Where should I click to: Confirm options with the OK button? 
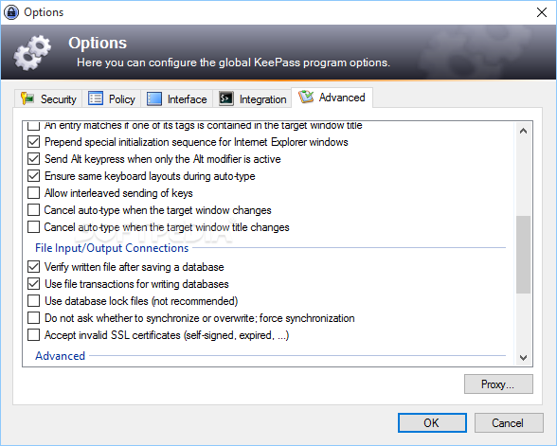pyautogui.click(x=432, y=423)
